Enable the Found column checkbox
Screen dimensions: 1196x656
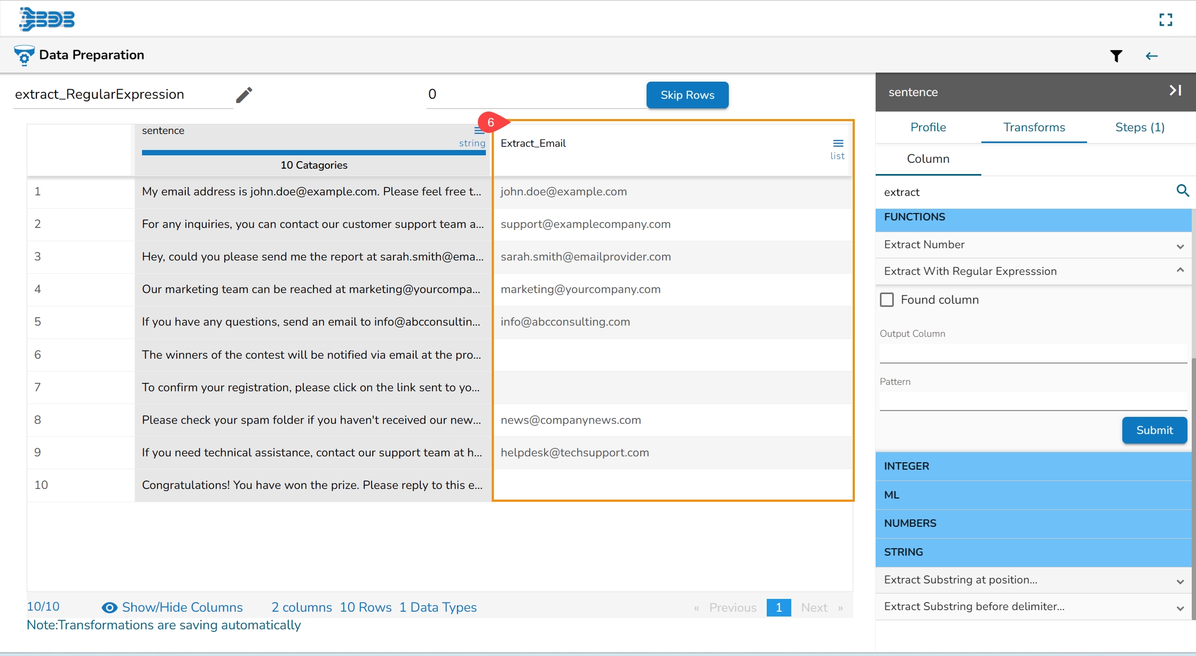(887, 300)
